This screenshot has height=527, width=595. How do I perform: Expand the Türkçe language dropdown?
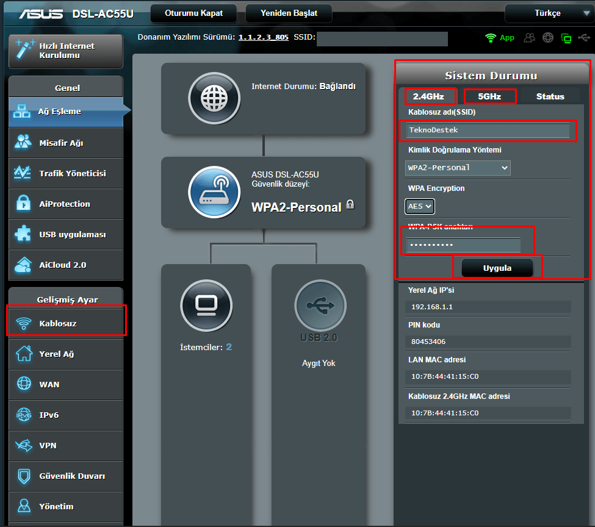[547, 13]
